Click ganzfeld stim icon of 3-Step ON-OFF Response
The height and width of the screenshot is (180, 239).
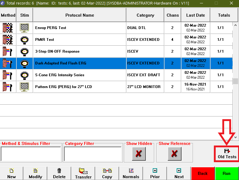pos(25,52)
